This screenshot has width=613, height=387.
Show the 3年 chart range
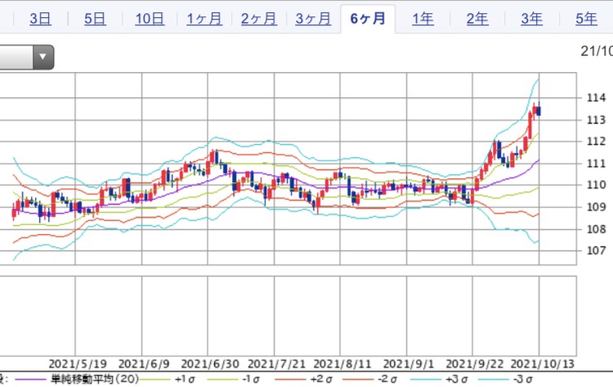532,19
